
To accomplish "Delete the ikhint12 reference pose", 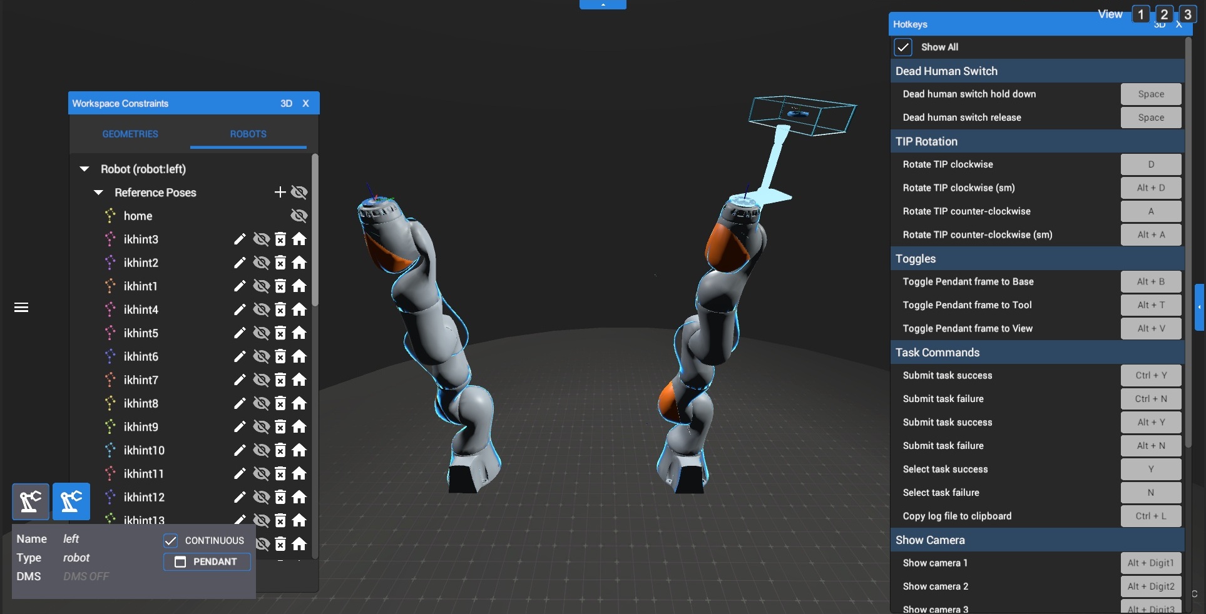I will pos(280,497).
